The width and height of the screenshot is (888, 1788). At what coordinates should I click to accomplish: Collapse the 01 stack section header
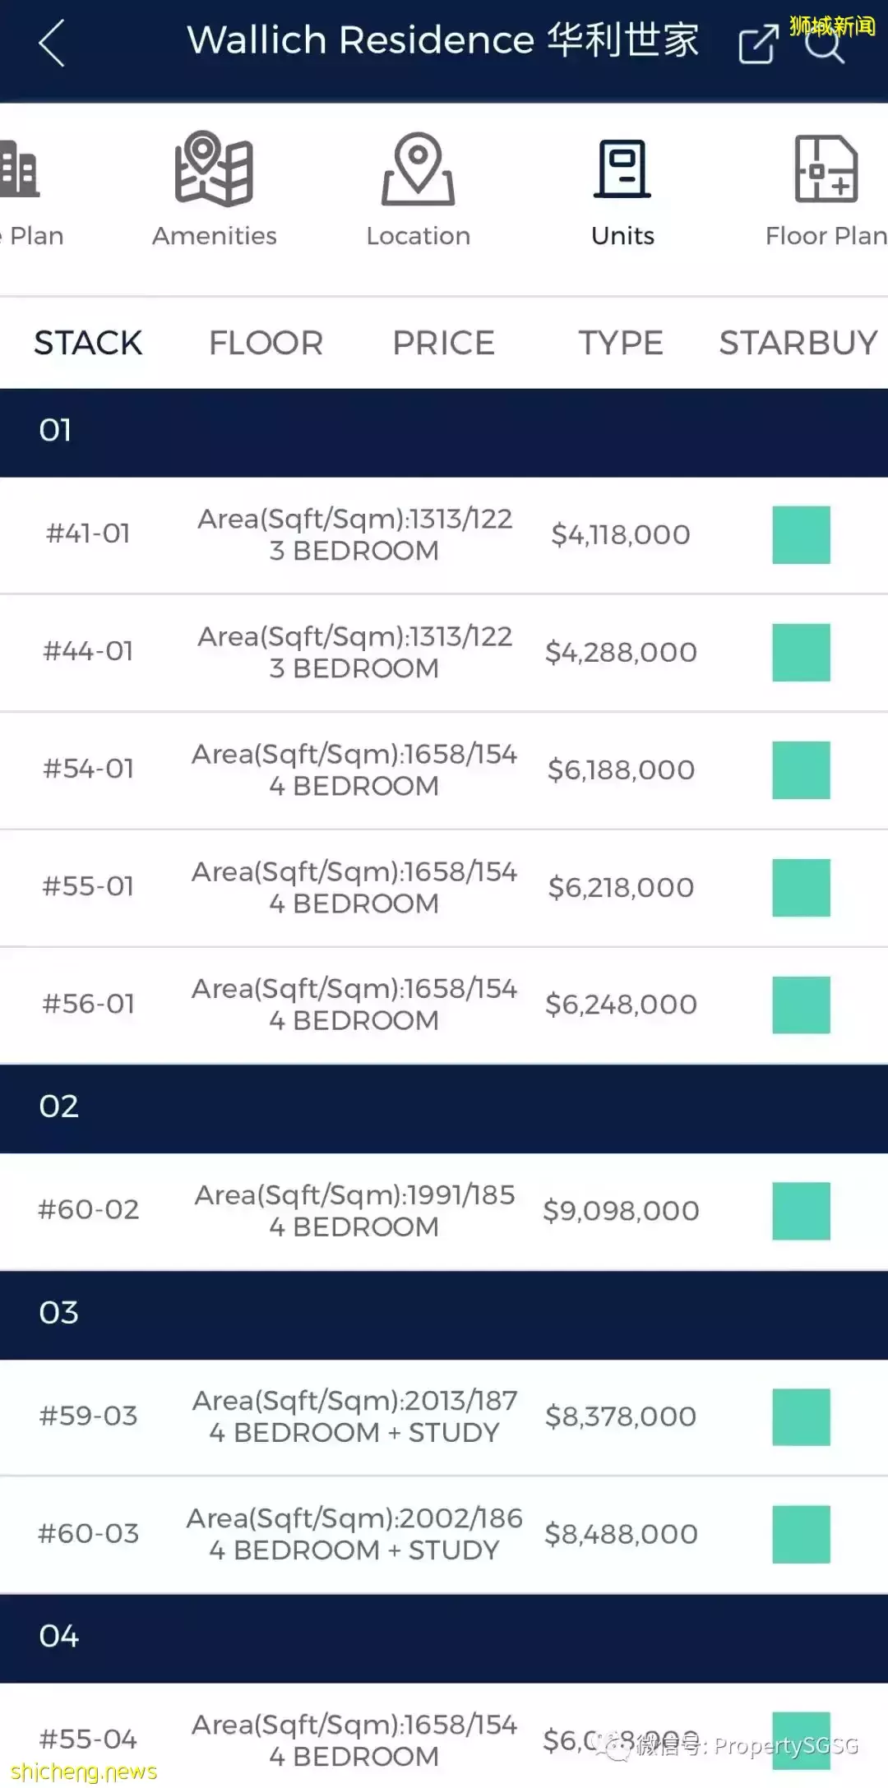pyautogui.click(x=444, y=432)
